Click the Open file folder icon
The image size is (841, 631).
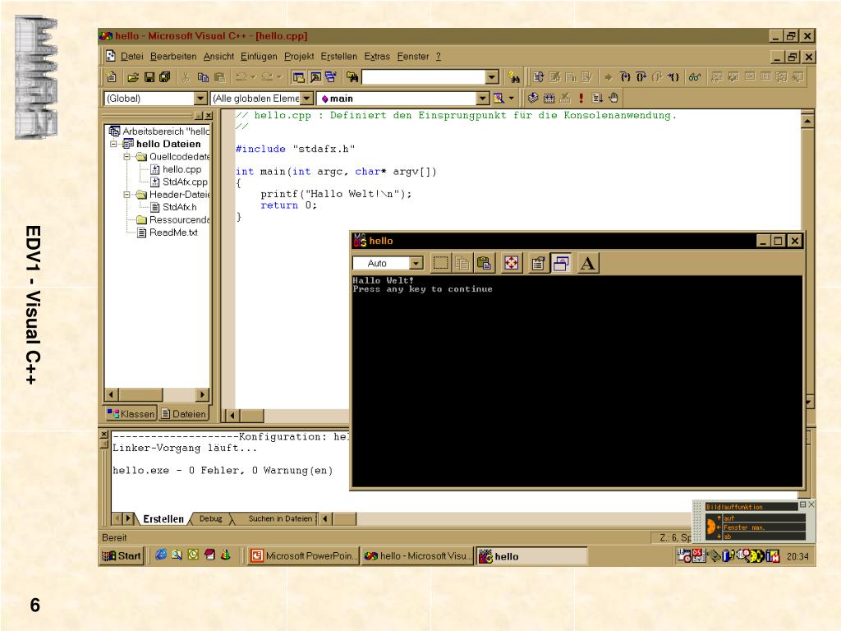(132, 77)
